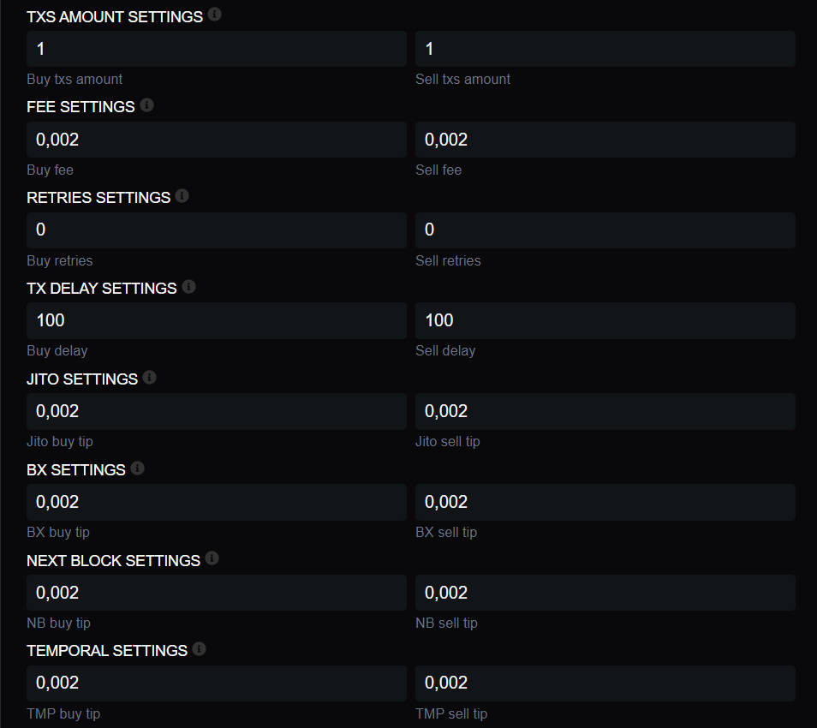This screenshot has height=728, width=817.
Task: Select the Buy delay input box
Action: [x=217, y=320]
